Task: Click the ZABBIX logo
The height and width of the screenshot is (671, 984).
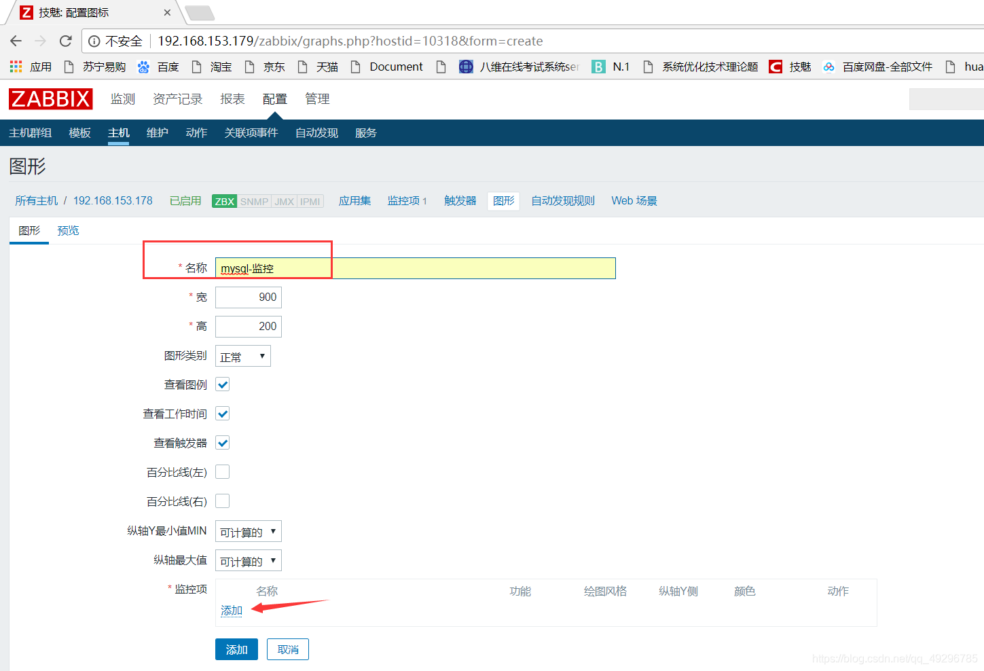Action: tap(51, 99)
